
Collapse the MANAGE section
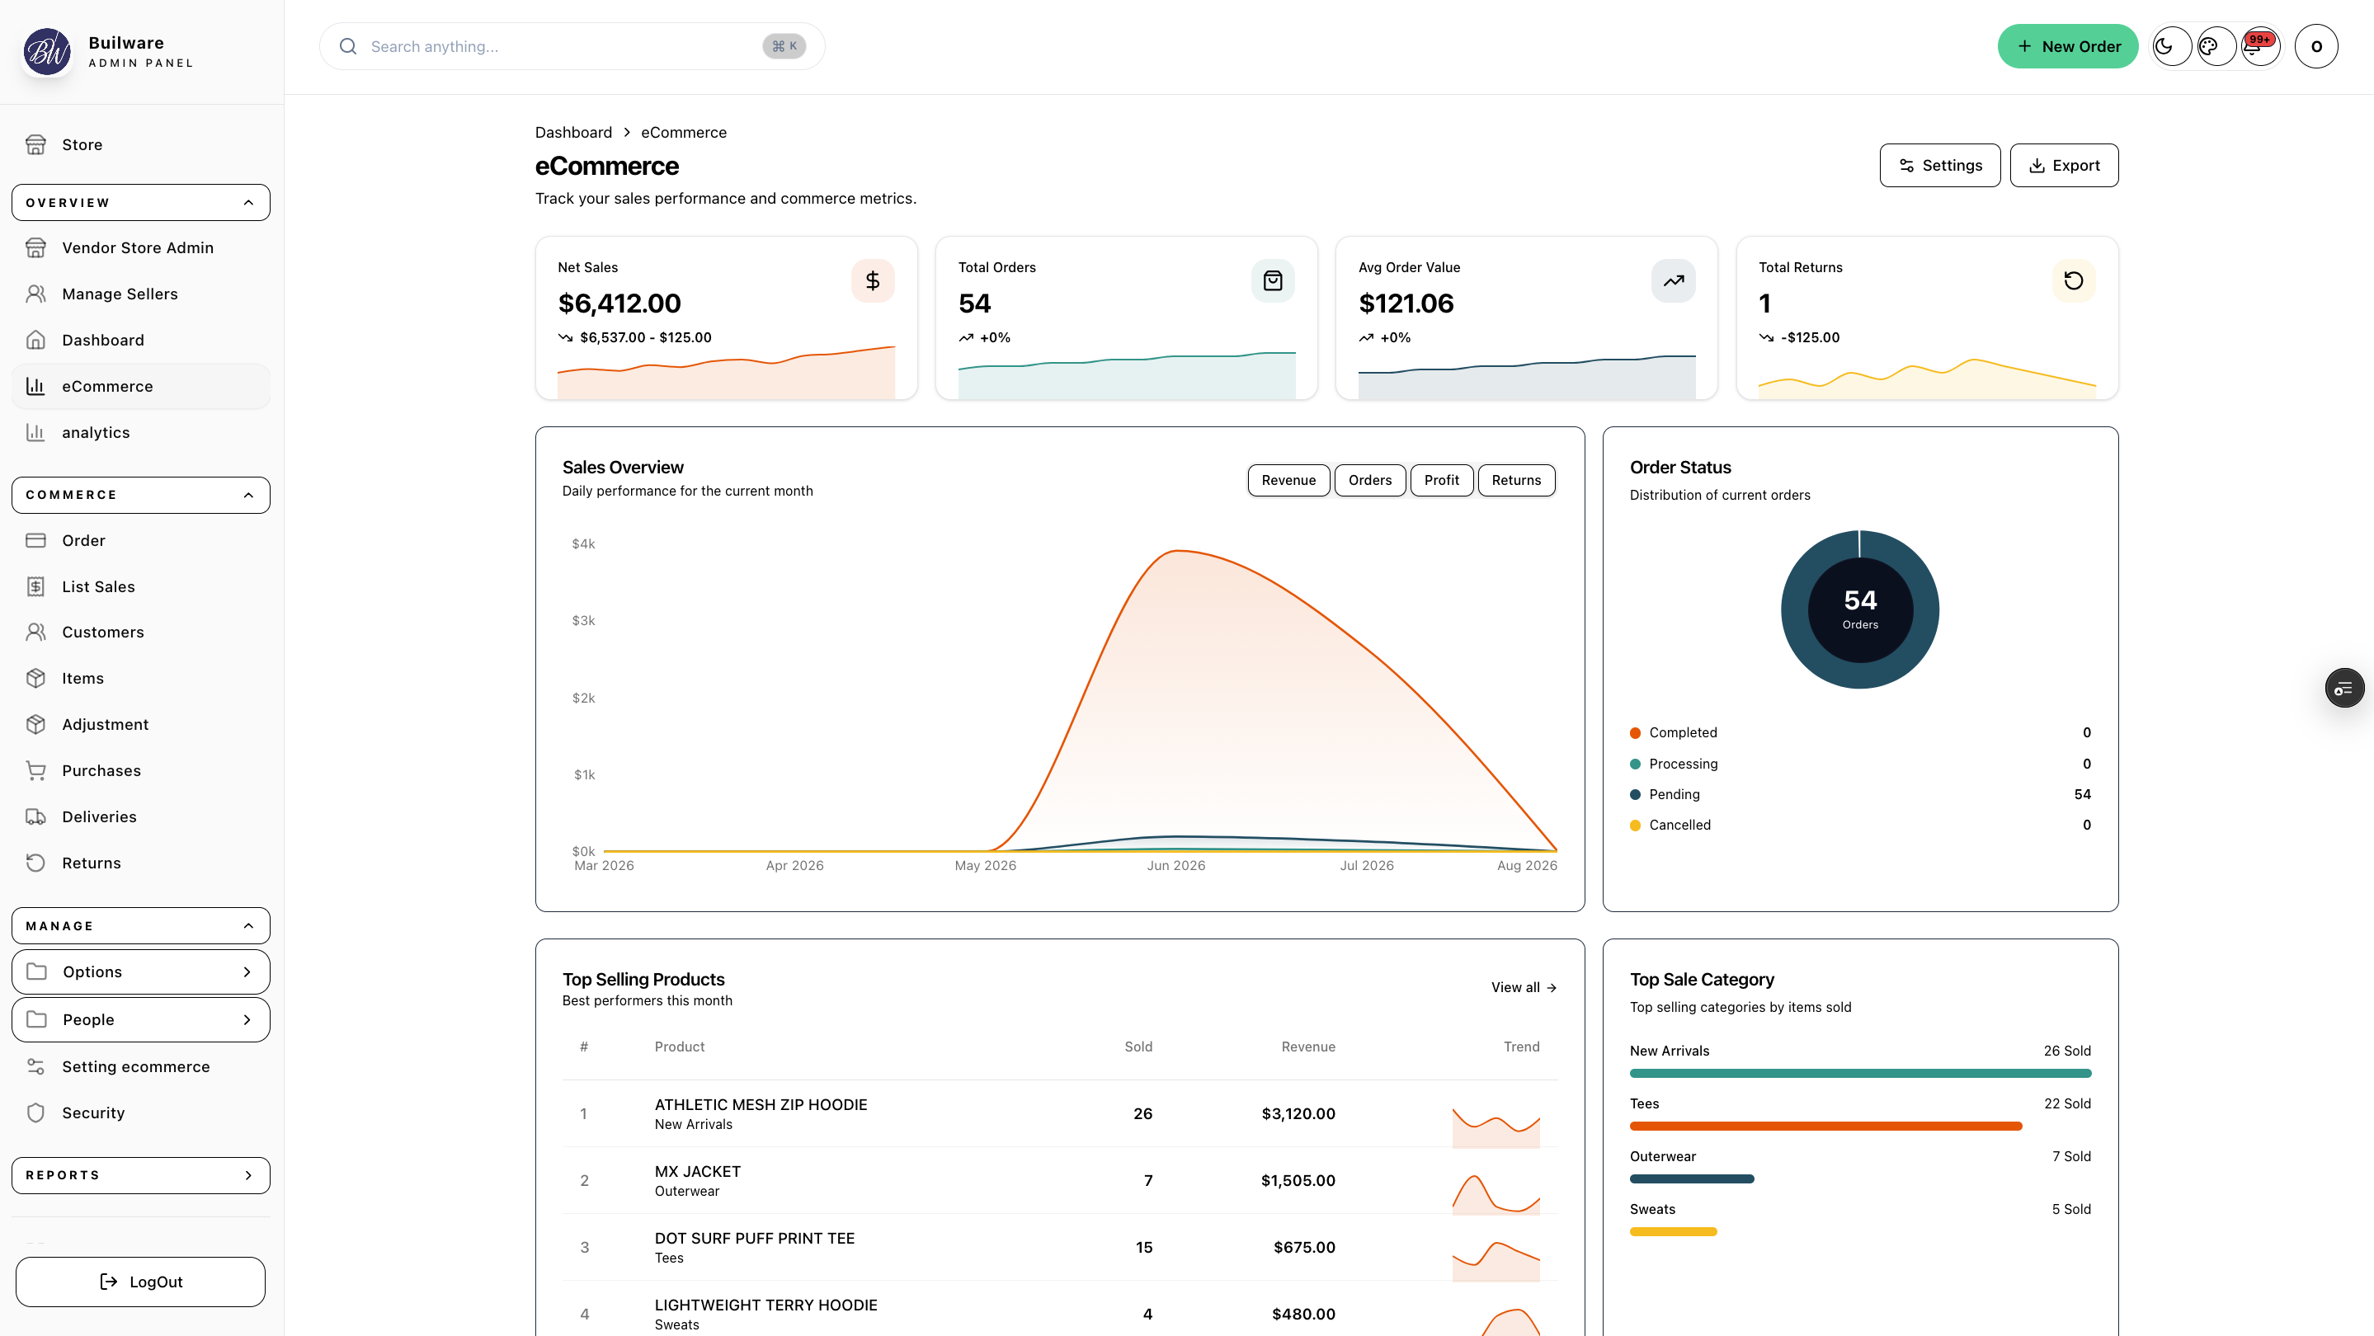(140, 926)
